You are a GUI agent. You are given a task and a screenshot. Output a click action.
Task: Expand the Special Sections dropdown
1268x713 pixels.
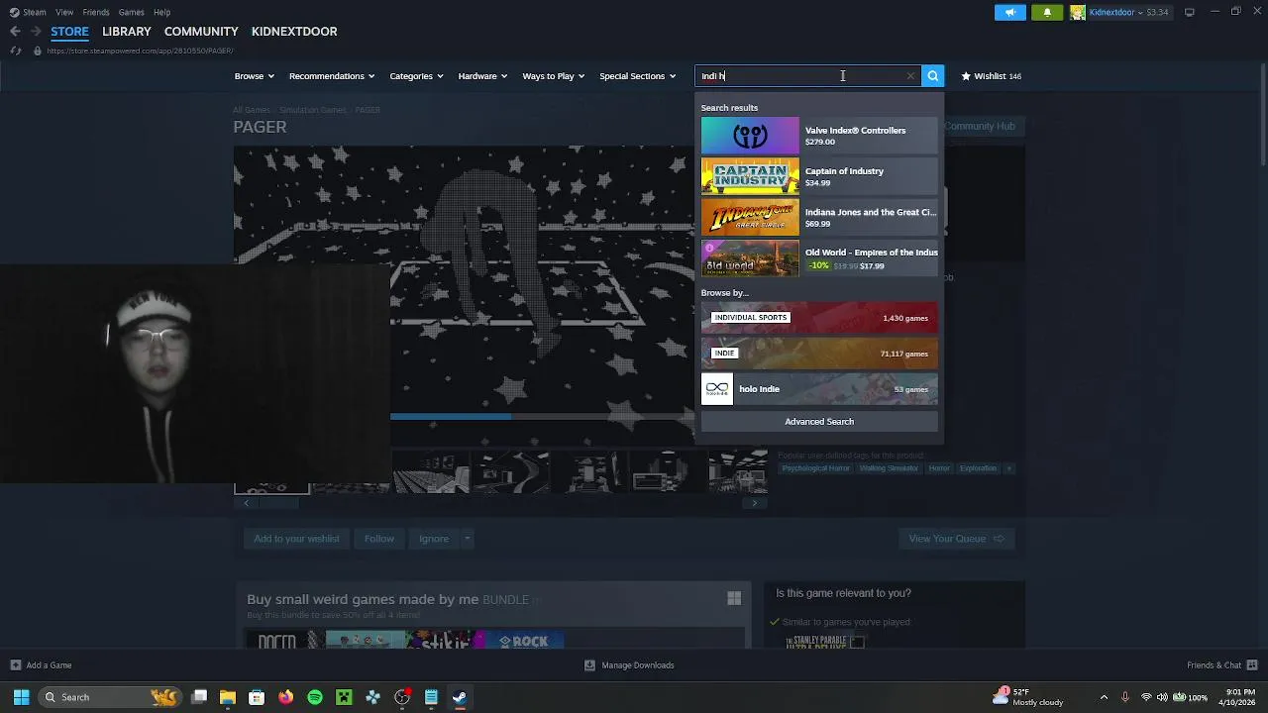(637, 76)
